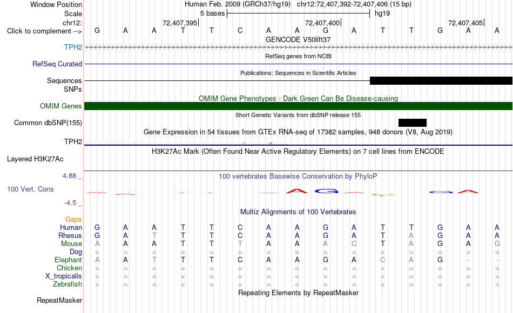This screenshot has width=513, height=313.
Task: Click 'Multiz Alignments of 100 Vertebrates' title
Action: click(298, 212)
